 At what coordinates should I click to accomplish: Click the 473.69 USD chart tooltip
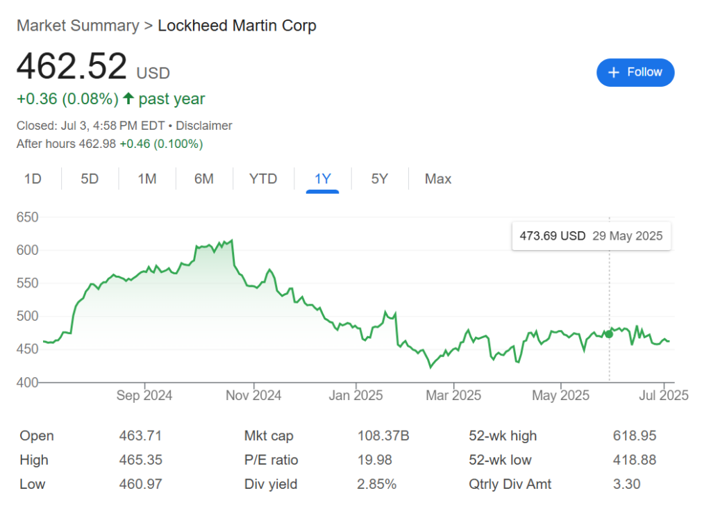click(x=592, y=236)
